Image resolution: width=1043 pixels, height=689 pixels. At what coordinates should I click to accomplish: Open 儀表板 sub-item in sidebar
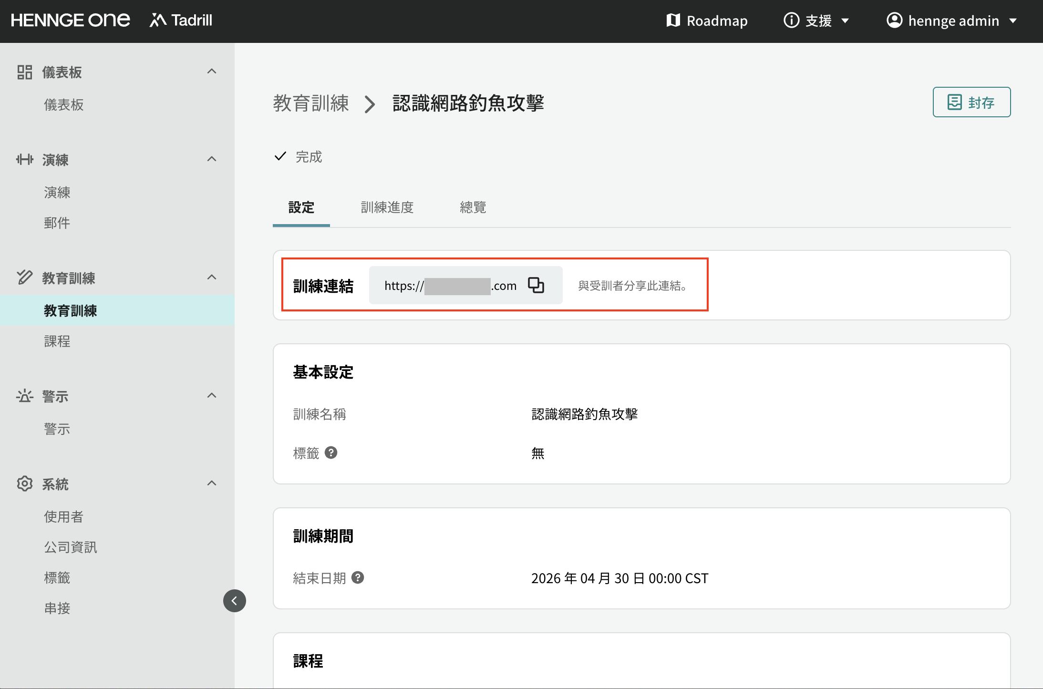[x=64, y=104]
